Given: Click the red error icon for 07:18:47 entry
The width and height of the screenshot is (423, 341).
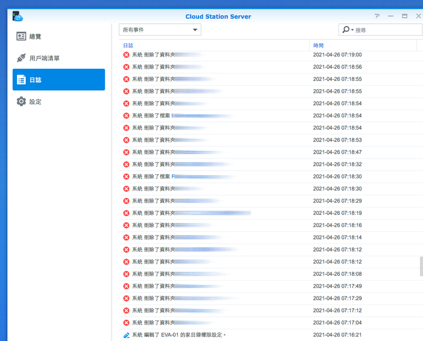Looking at the screenshot, I should pyautogui.click(x=126, y=152).
